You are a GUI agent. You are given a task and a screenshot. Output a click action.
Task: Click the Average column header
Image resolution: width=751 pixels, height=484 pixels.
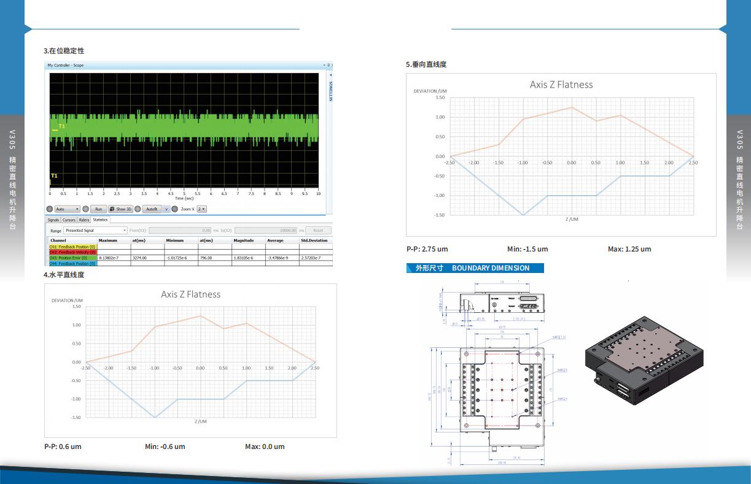282,240
